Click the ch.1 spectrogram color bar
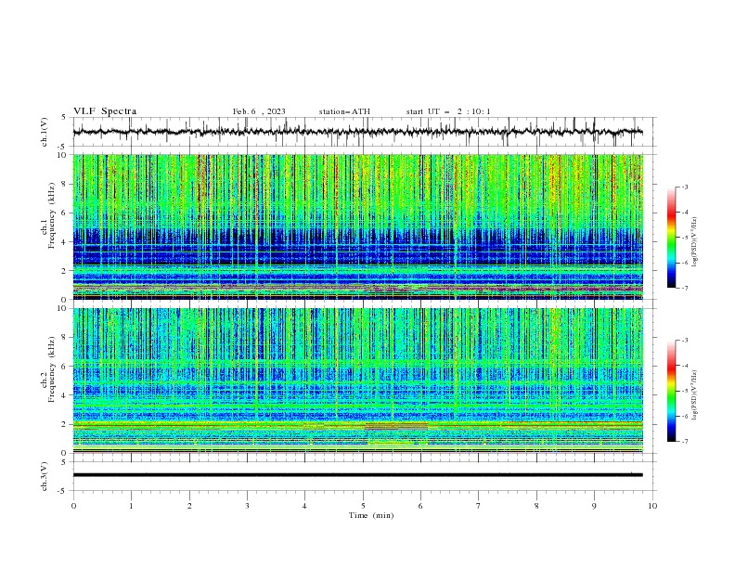 tap(672, 237)
